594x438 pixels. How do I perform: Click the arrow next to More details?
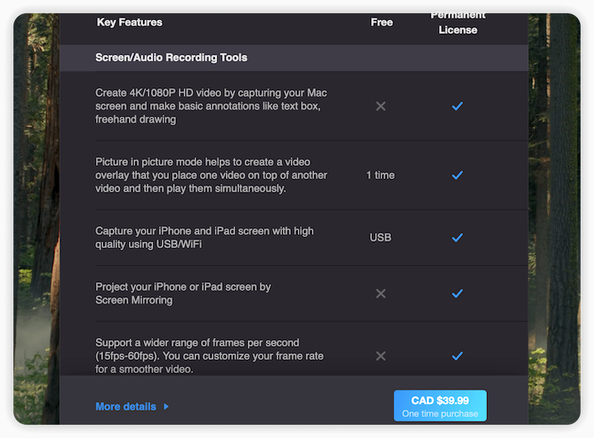pyautogui.click(x=166, y=407)
